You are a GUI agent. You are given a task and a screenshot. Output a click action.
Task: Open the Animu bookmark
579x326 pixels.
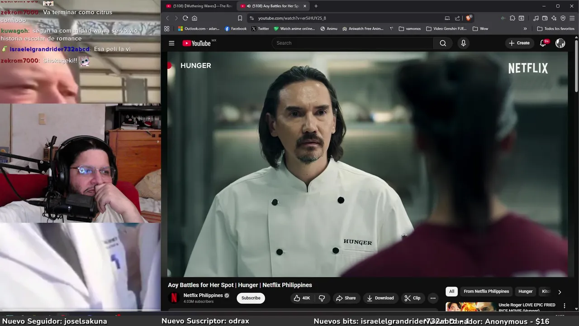(329, 29)
